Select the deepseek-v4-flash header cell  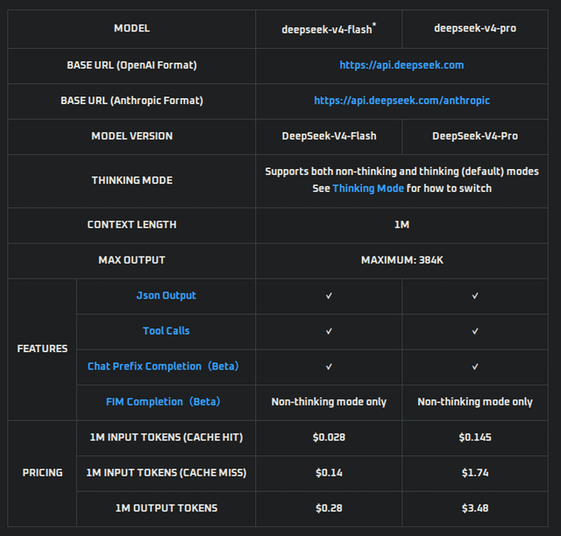[329, 29]
